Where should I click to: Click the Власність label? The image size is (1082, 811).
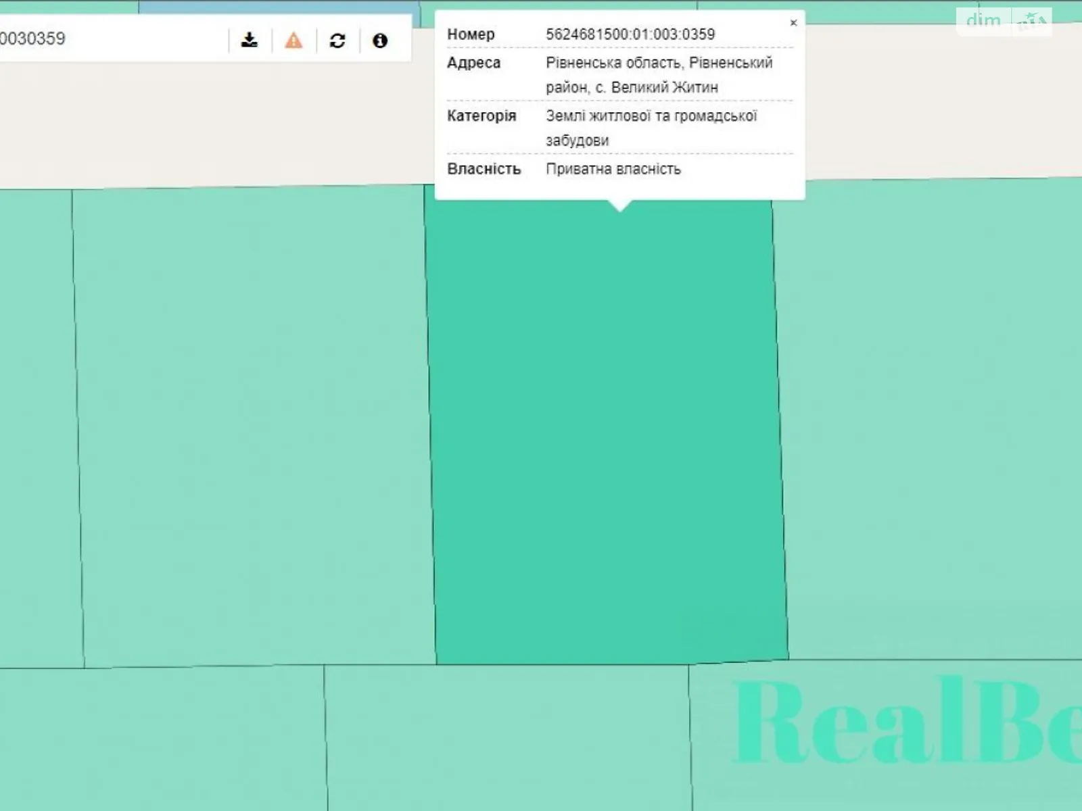[x=484, y=169]
